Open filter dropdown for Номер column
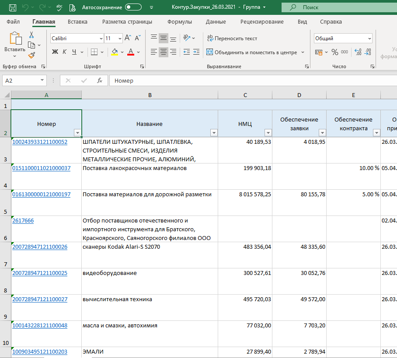The height and width of the screenshot is (358, 397). coord(77,133)
